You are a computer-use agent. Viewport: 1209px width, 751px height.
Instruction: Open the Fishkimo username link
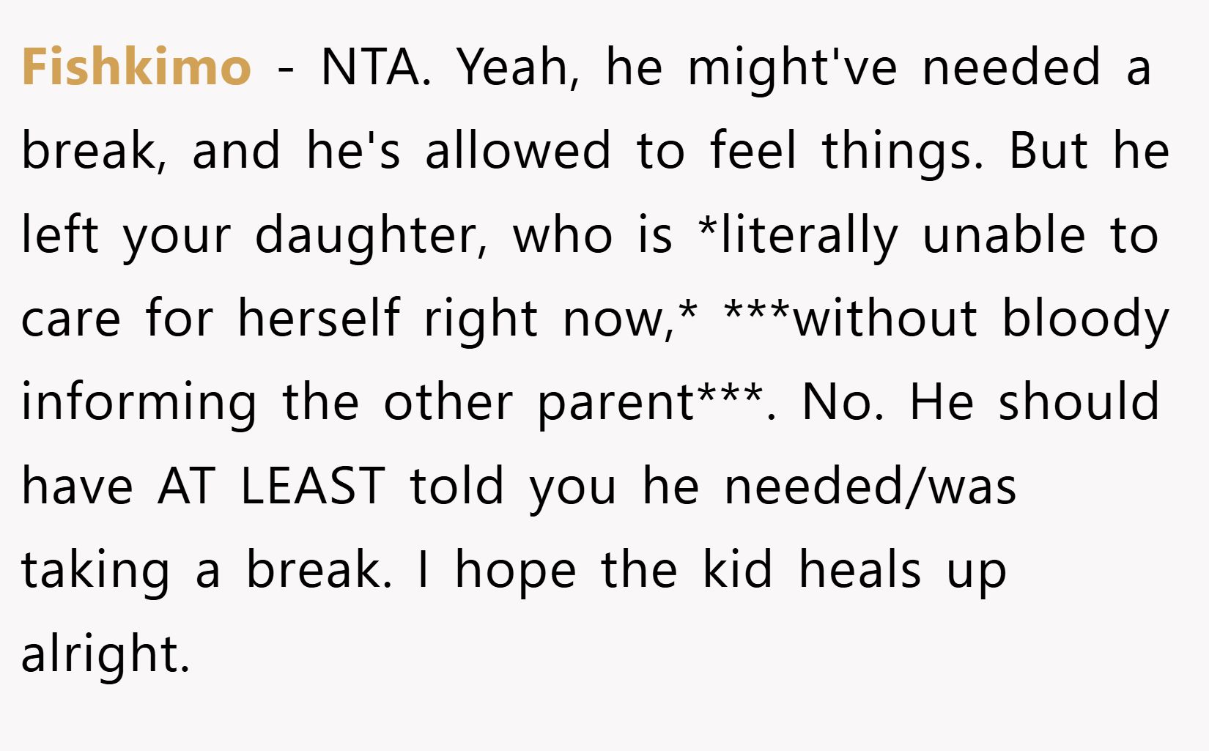pos(137,66)
